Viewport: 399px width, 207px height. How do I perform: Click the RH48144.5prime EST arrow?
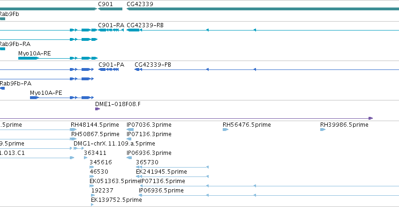74,130
